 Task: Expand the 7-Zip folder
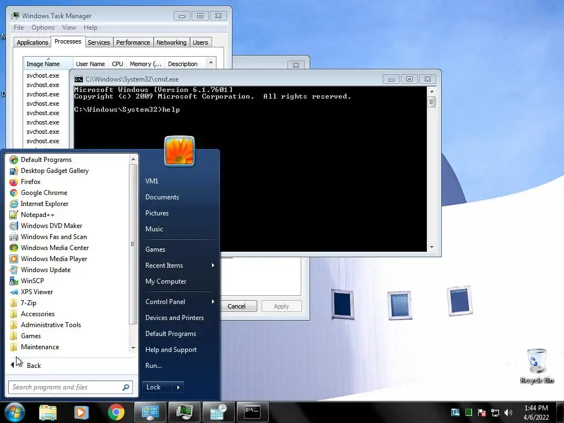[29, 303]
